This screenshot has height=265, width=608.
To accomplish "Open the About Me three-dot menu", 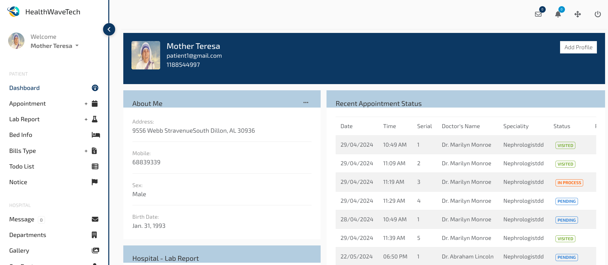I will 306,103.
